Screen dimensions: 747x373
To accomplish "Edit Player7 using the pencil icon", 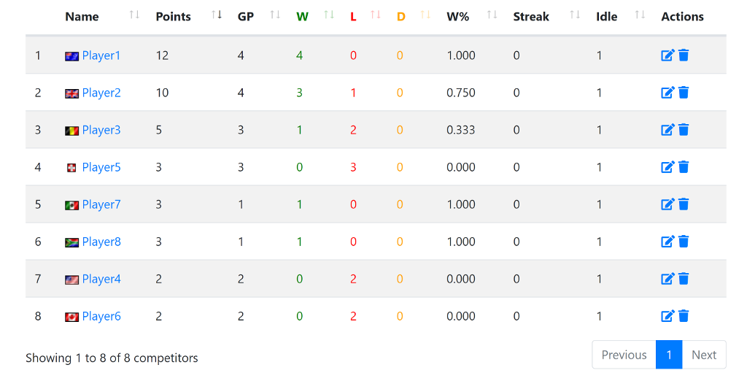I will 668,204.
